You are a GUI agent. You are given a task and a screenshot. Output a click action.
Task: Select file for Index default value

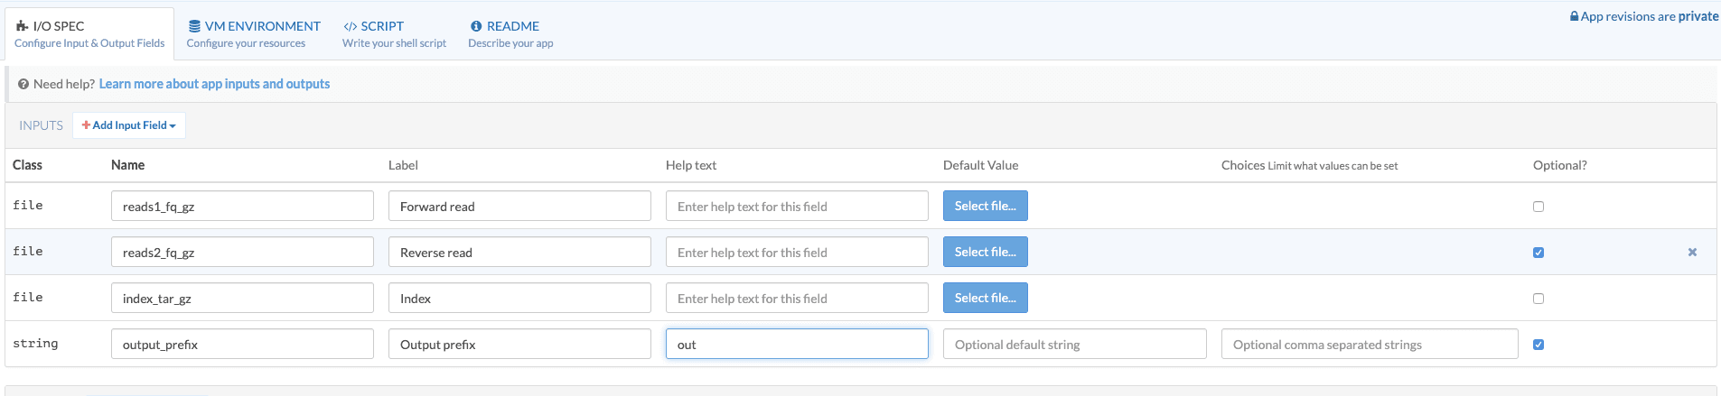coord(986,298)
